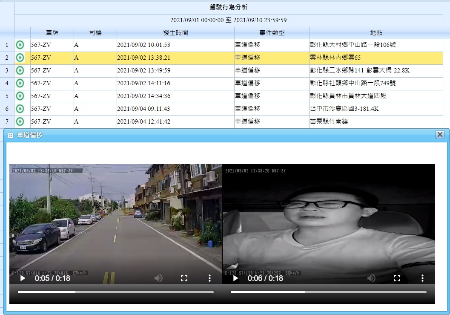Click the road video time 0:05 / 0:18
The height and width of the screenshot is (315, 450).
coord(52,278)
